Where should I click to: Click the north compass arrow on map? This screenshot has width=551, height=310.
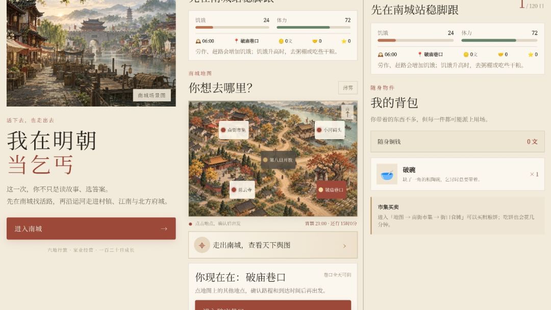[x=347, y=112]
